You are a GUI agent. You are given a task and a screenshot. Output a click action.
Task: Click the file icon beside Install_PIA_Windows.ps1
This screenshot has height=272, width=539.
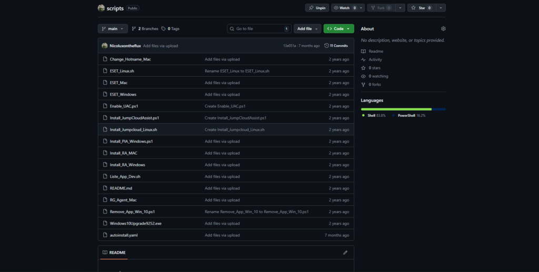105,141
